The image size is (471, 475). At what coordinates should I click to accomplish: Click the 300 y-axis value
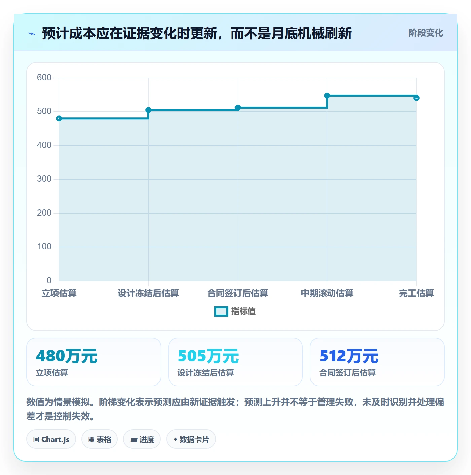click(44, 179)
